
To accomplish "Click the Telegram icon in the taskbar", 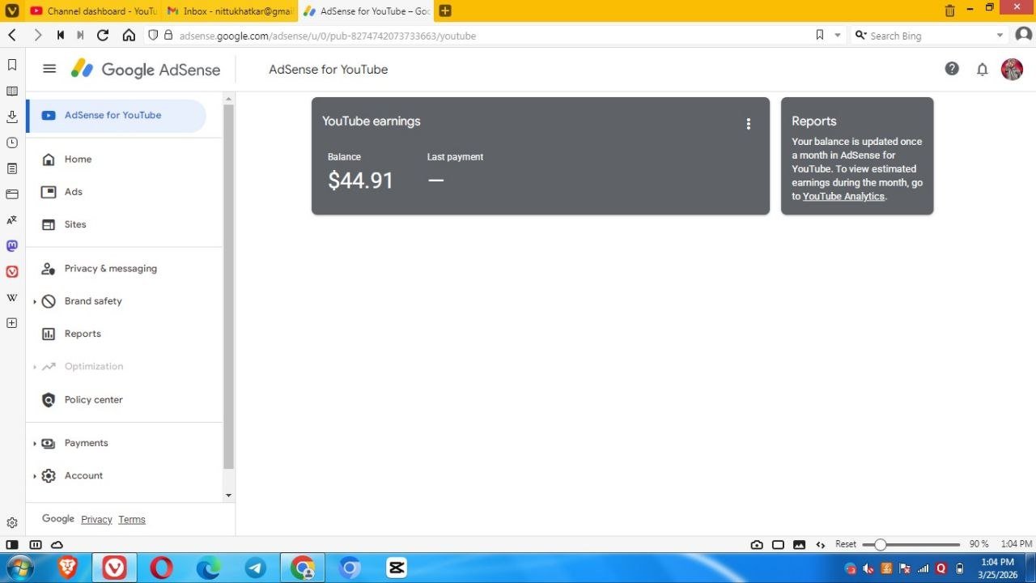I will point(255,568).
